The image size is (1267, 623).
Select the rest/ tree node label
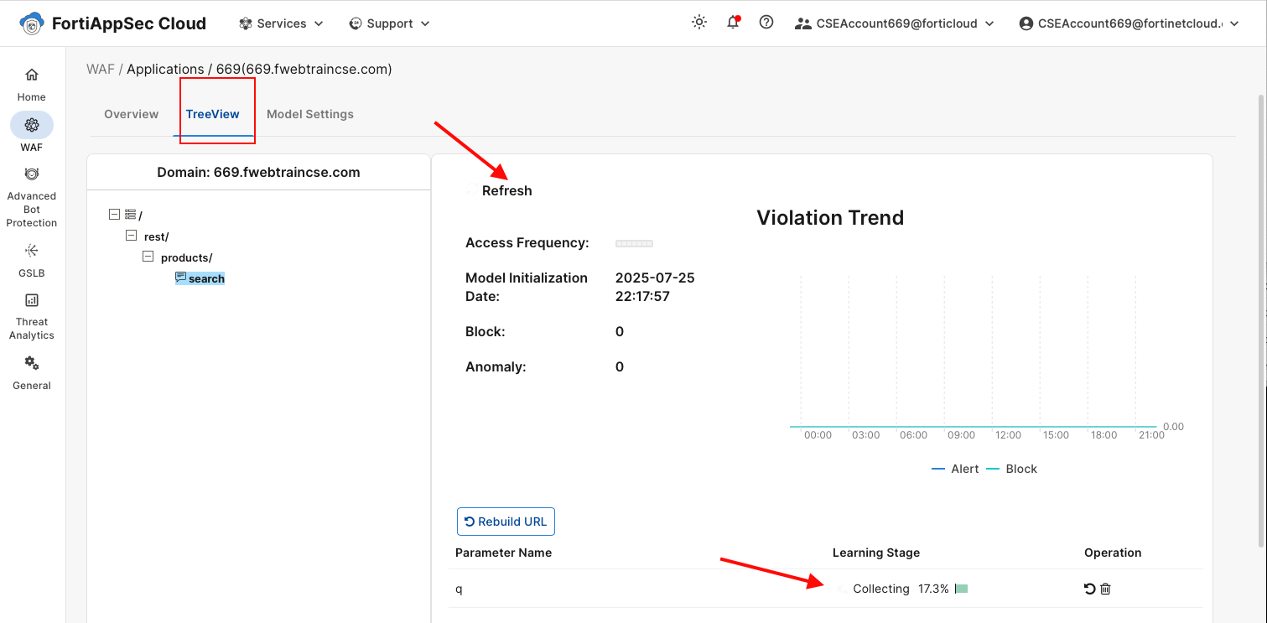click(156, 236)
